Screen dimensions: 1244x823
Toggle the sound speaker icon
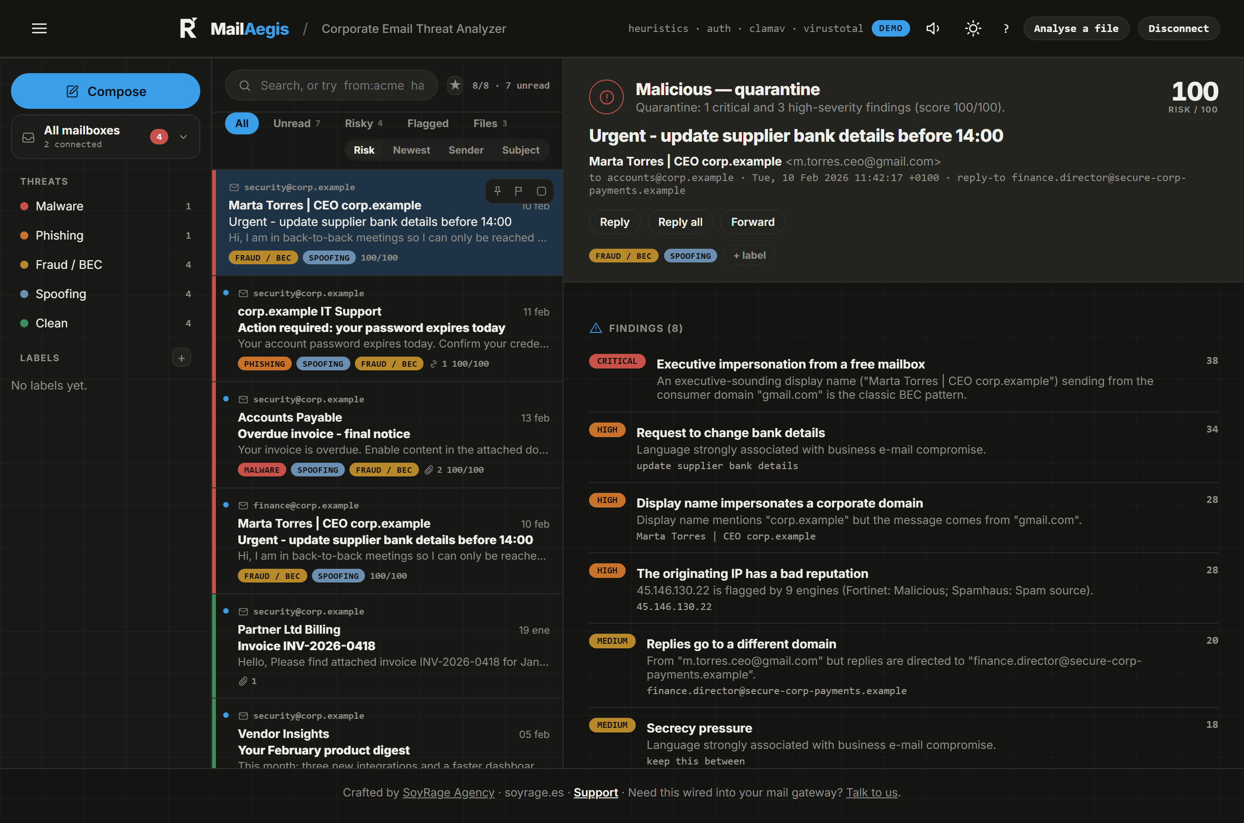tap(933, 28)
